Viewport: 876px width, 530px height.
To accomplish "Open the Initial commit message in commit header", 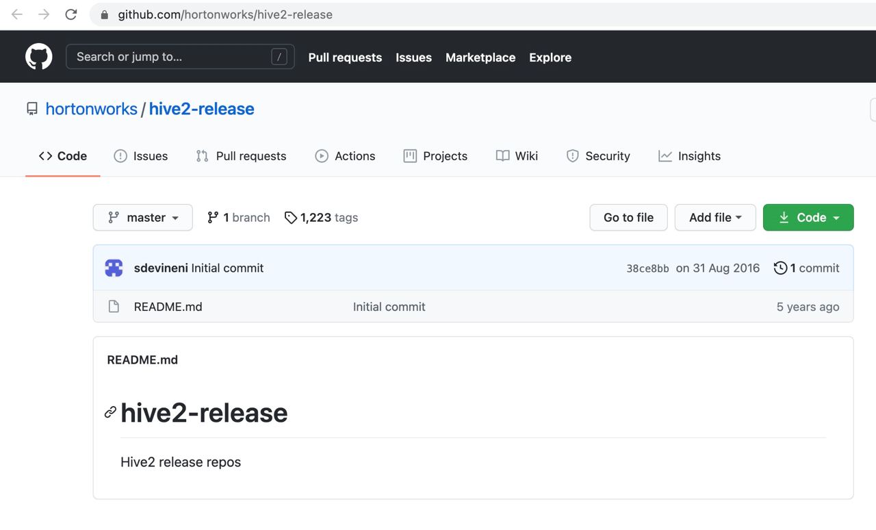I will 227,268.
